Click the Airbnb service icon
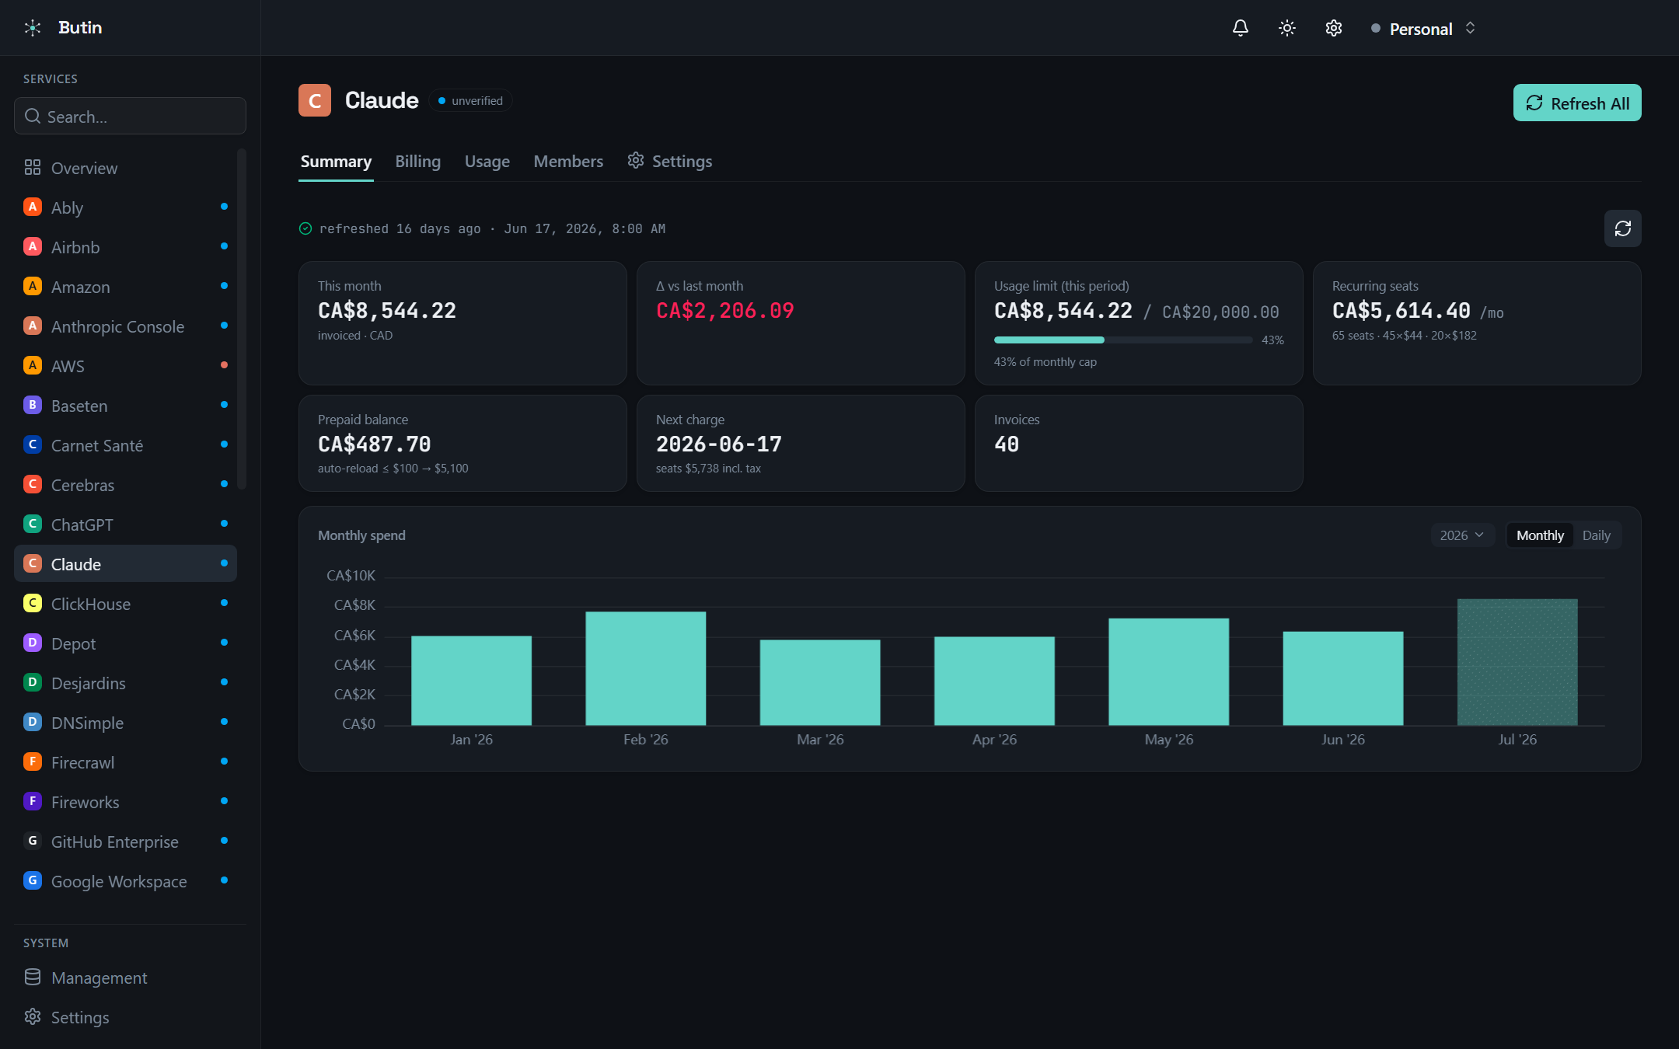The image size is (1679, 1049). point(33,246)
